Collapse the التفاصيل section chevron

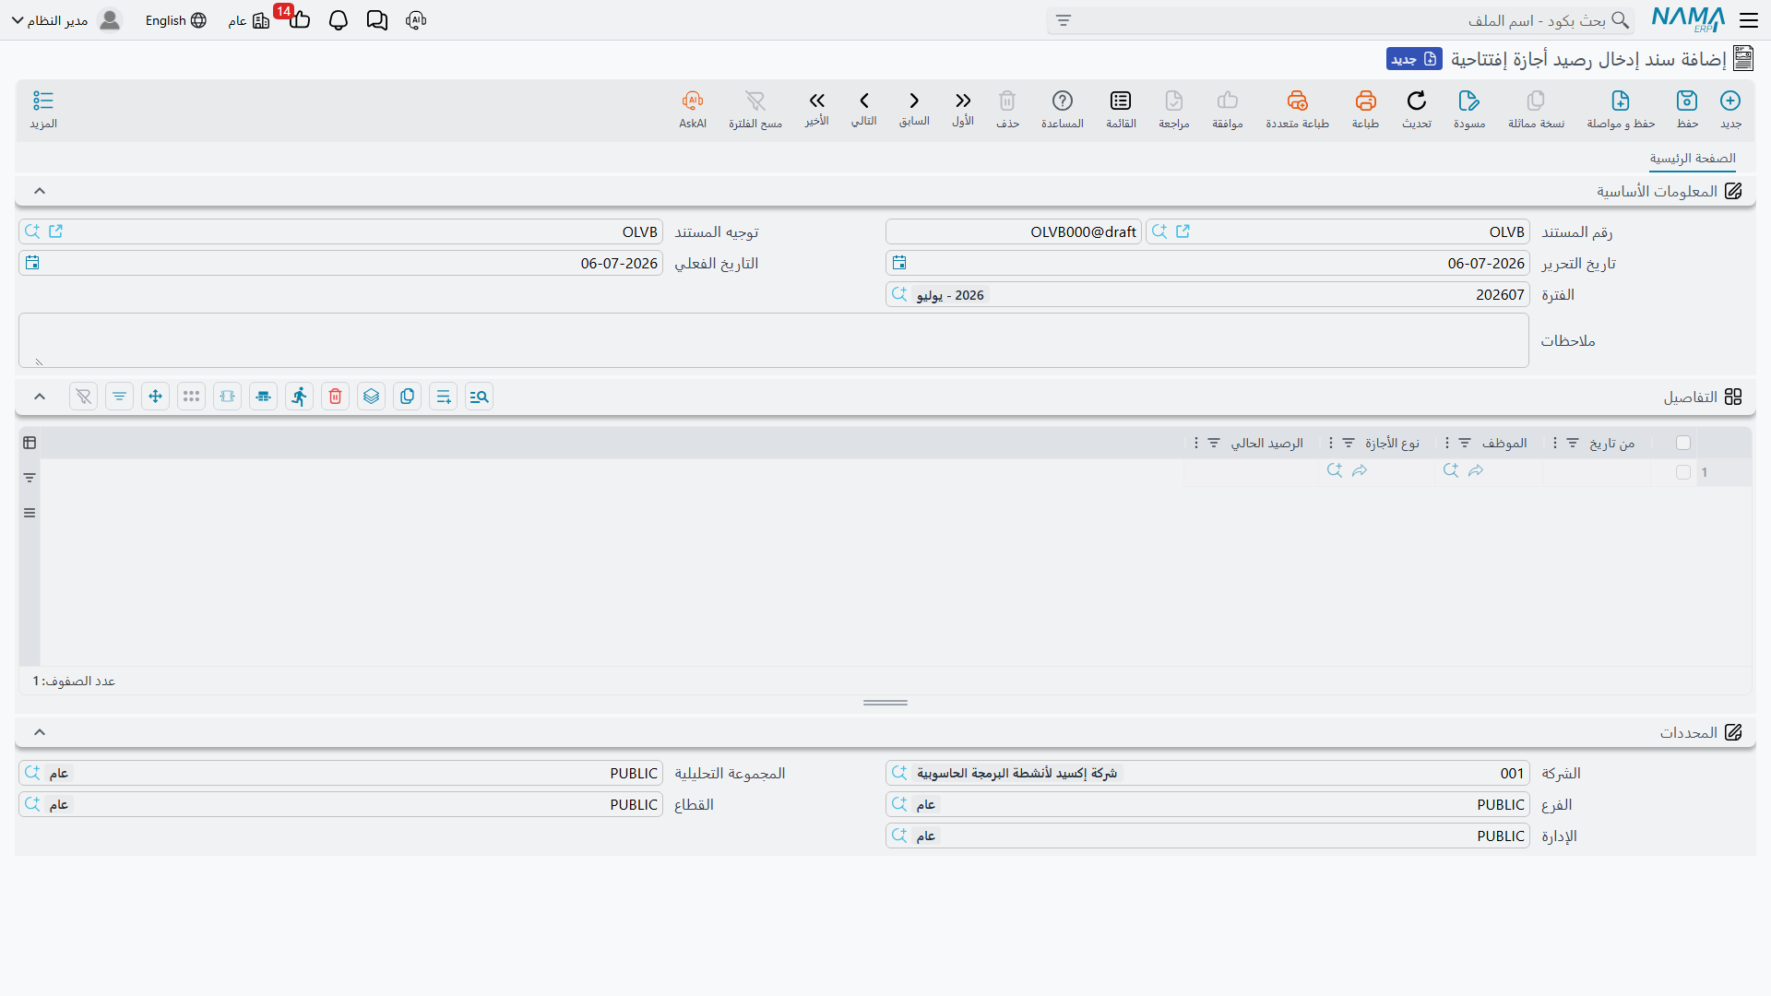click(x=40, y=397)
